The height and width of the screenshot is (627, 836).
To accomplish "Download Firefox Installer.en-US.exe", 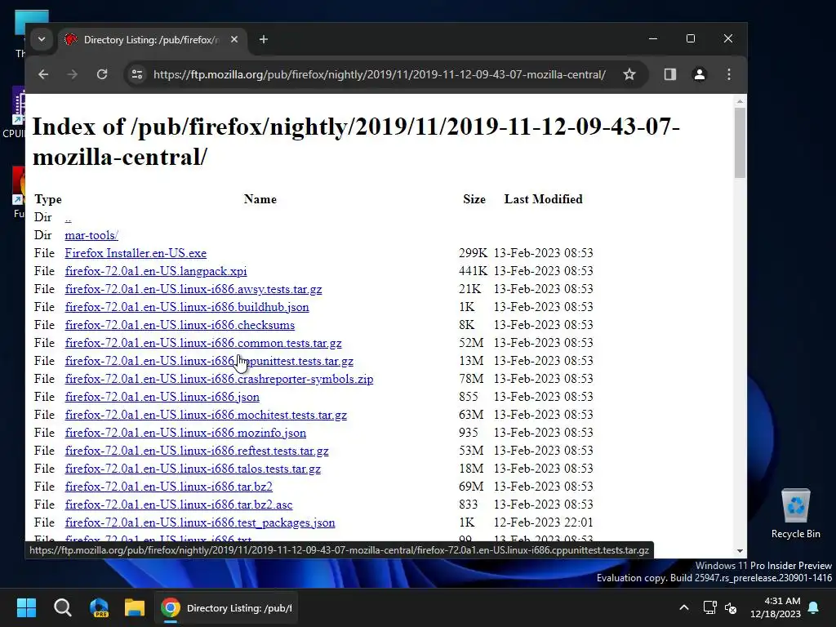I will [x=136, y=253].
